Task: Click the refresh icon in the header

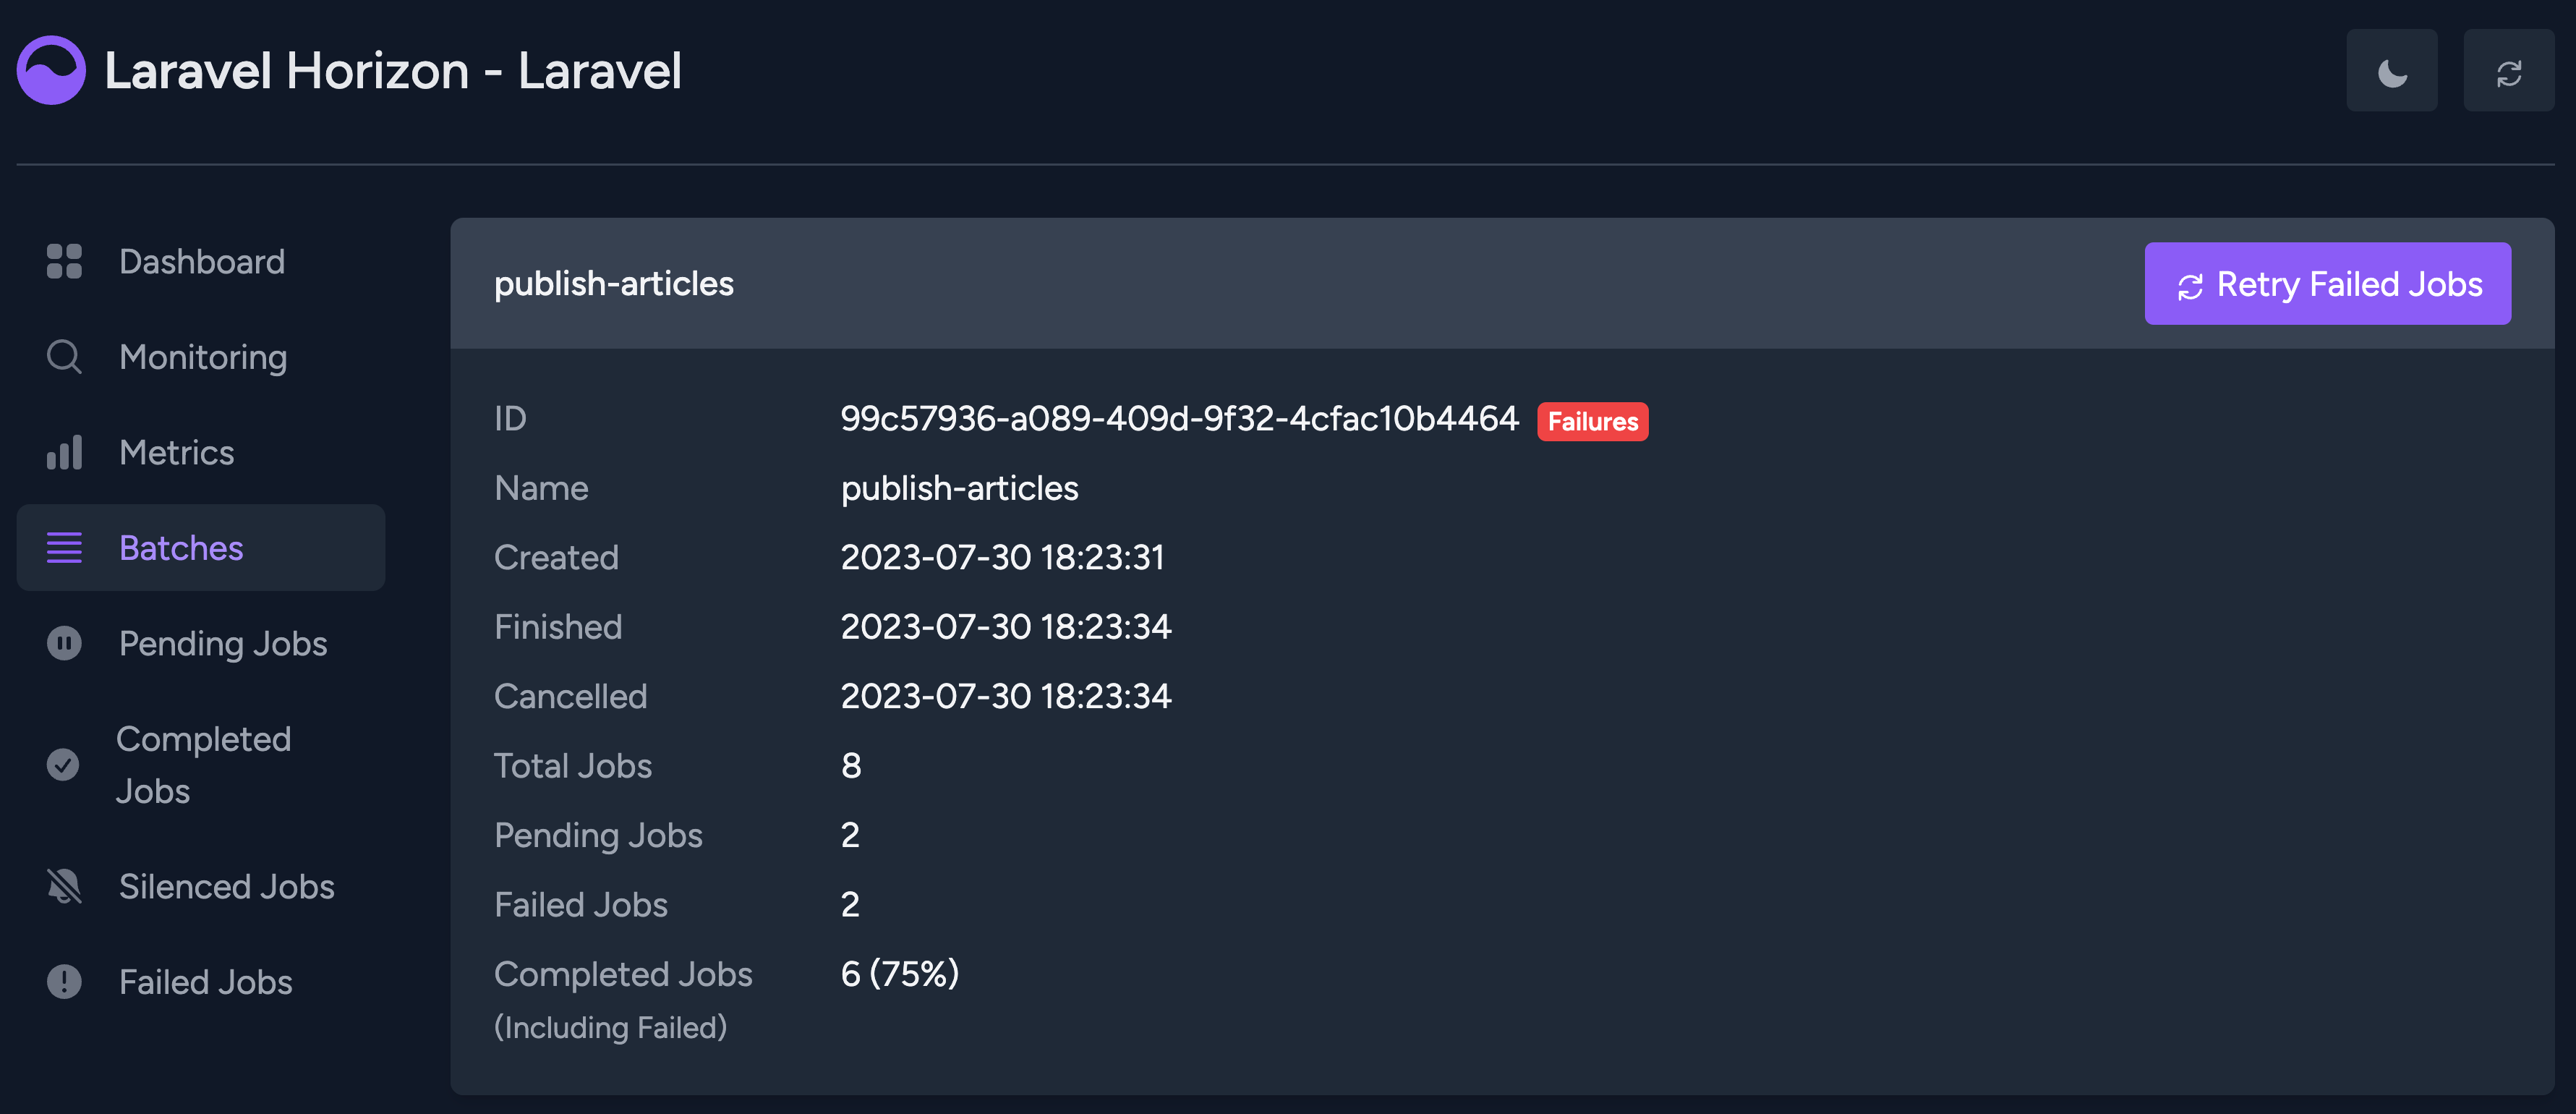Action: (x=2508, y=70)
